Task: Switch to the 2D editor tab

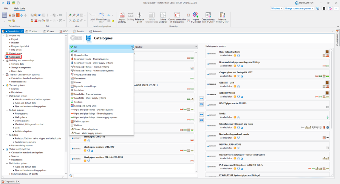Action: [x=31, y=31]
